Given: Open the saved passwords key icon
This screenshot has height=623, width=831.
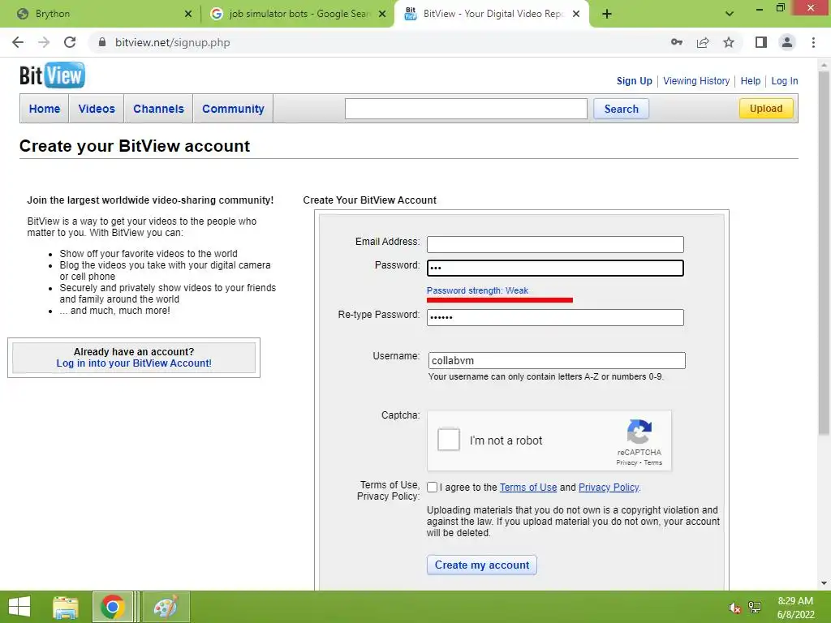Looking at the screenshot, I should tap(677, 42).
